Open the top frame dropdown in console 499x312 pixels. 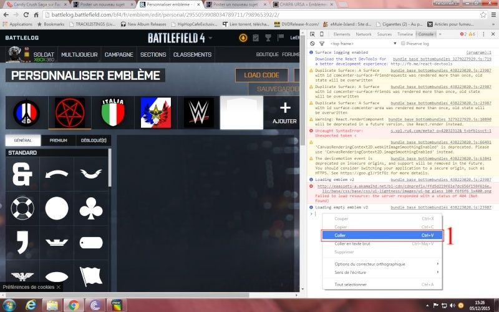pos(363,43)
